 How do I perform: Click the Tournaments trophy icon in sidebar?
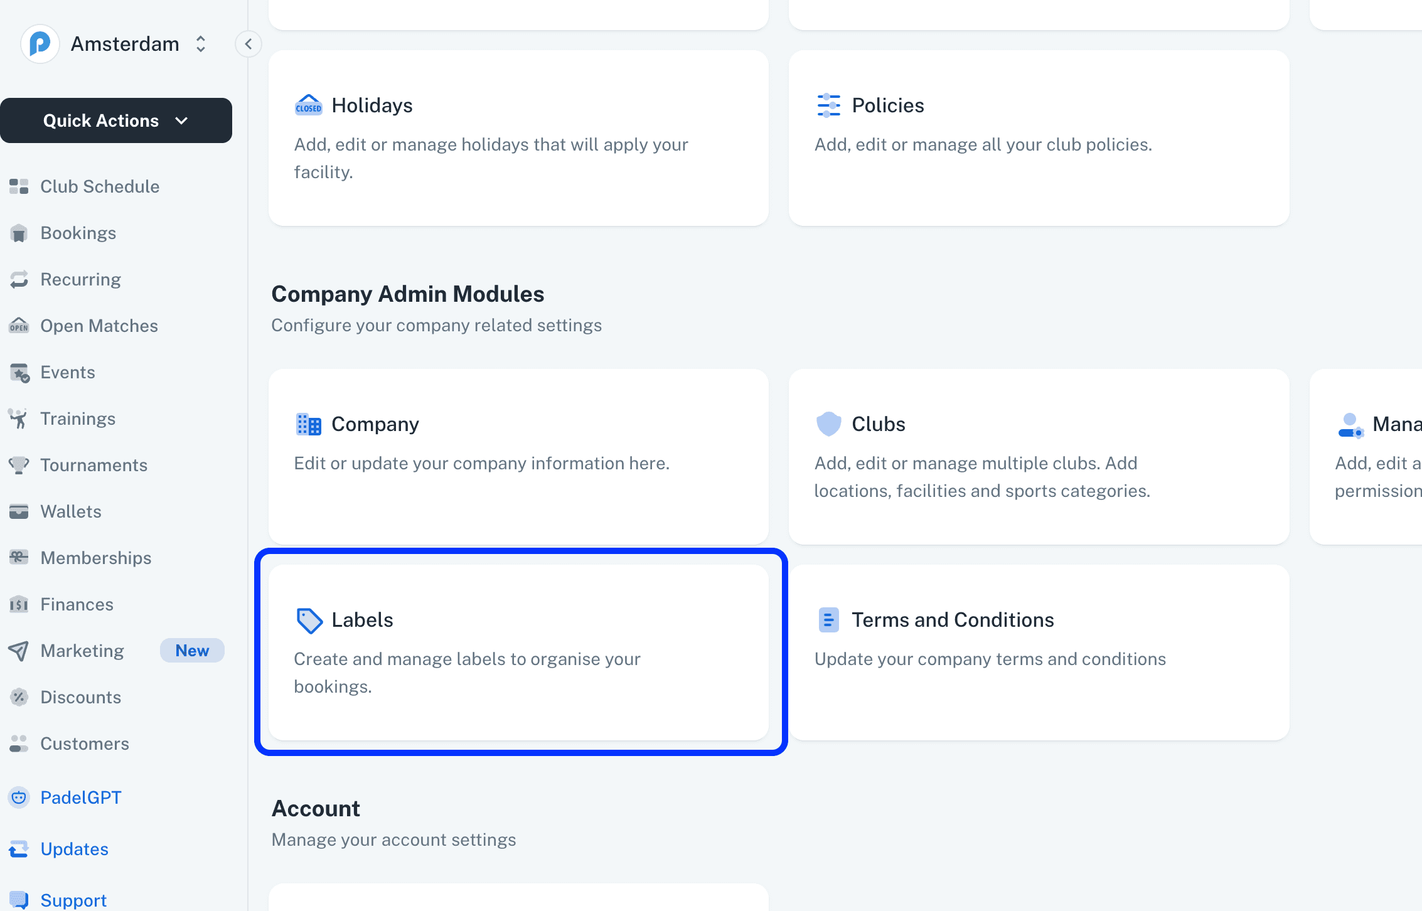(19, 465)
